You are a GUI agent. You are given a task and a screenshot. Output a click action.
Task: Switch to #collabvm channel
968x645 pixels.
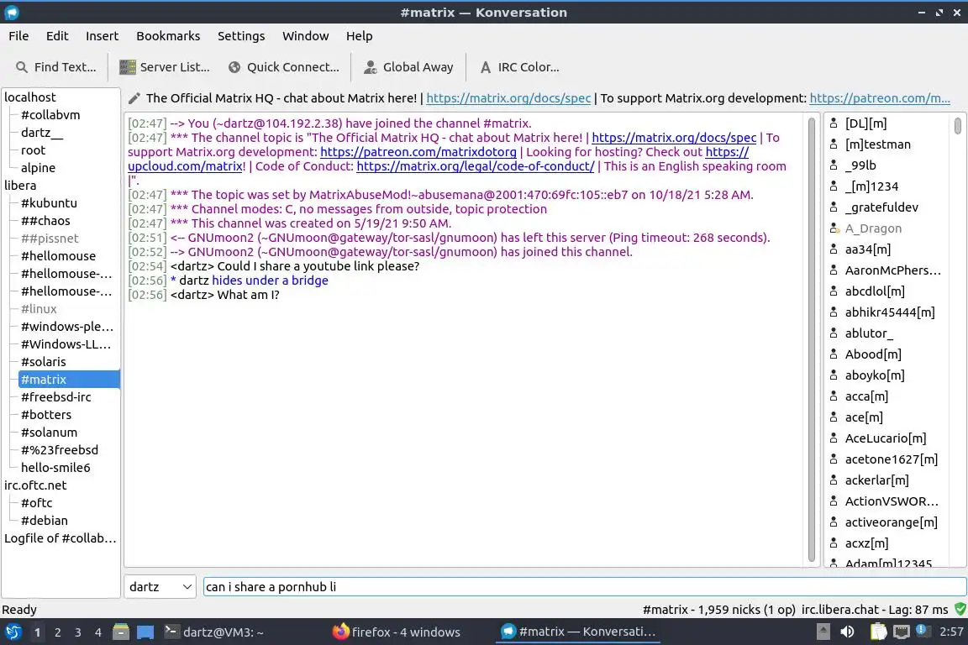[x=50, y=115]
